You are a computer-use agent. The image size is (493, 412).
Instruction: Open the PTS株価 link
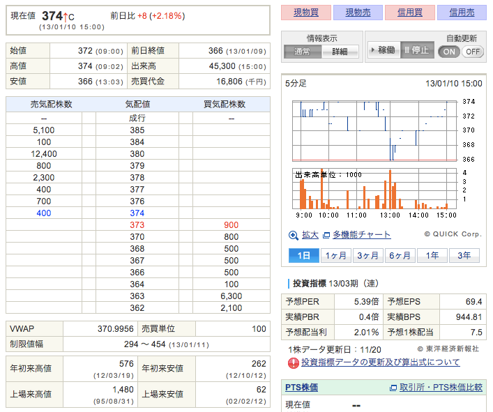point(301,388)
